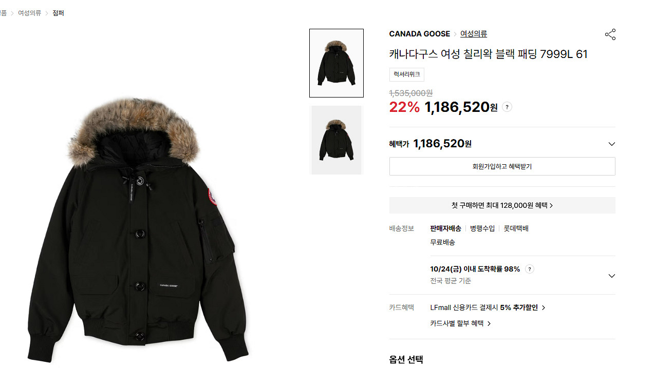Open LFmall 신용카드 5% 추가할인 link
The height and width of the screenshot is (368, 655).
[x=484, y=307]
